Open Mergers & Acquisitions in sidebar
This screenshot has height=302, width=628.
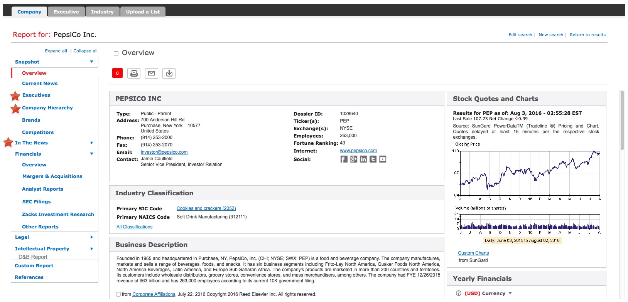[x=52, y=176]
